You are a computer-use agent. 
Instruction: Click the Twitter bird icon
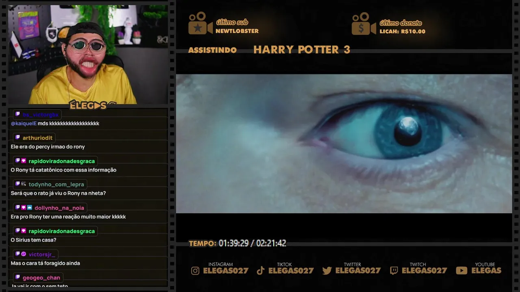pyautogui.click(x=327, y=271)
